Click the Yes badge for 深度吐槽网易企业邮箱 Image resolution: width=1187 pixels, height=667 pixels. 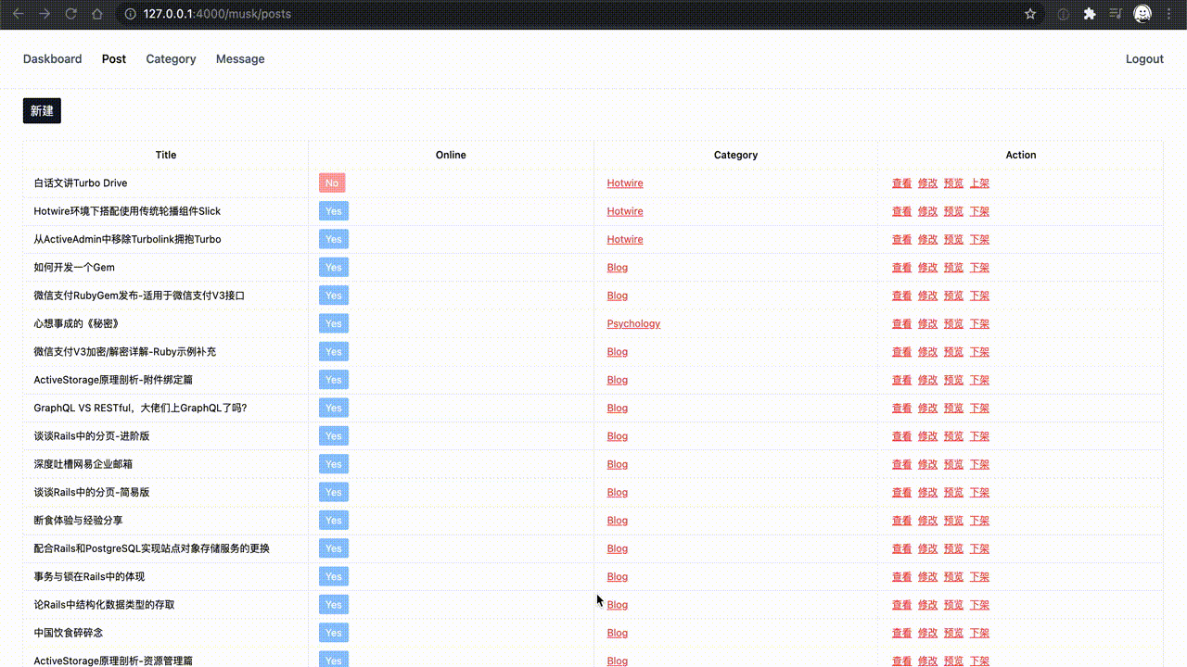point(334,464)
